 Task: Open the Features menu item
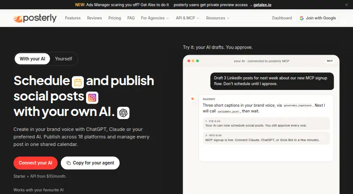tap(73, 18)
